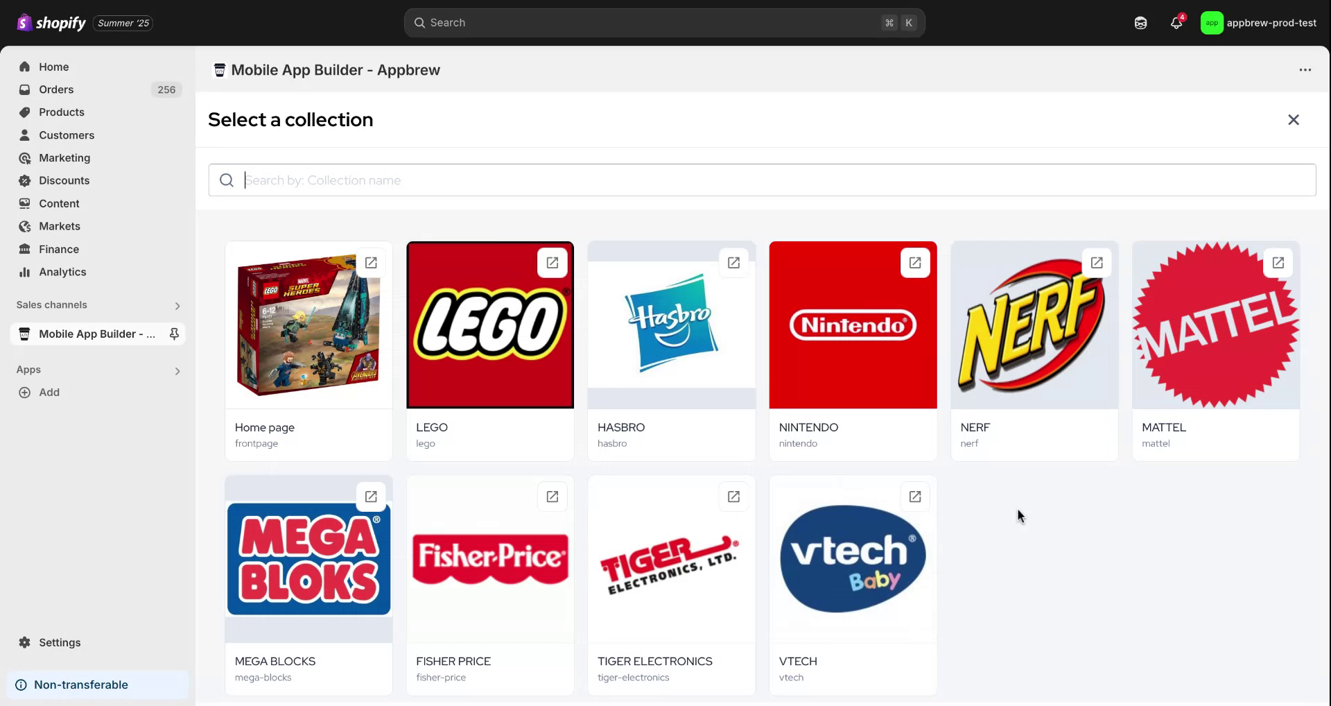
Task: Click Add under Apps section
Action: (49, 393)
